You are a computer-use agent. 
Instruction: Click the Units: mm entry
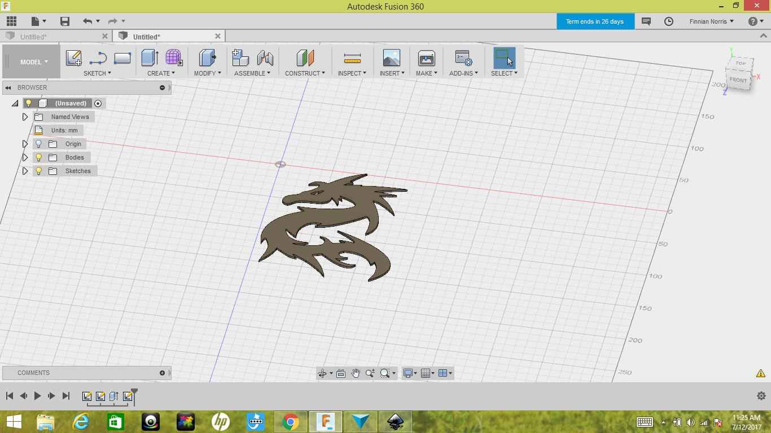point(64,130)
